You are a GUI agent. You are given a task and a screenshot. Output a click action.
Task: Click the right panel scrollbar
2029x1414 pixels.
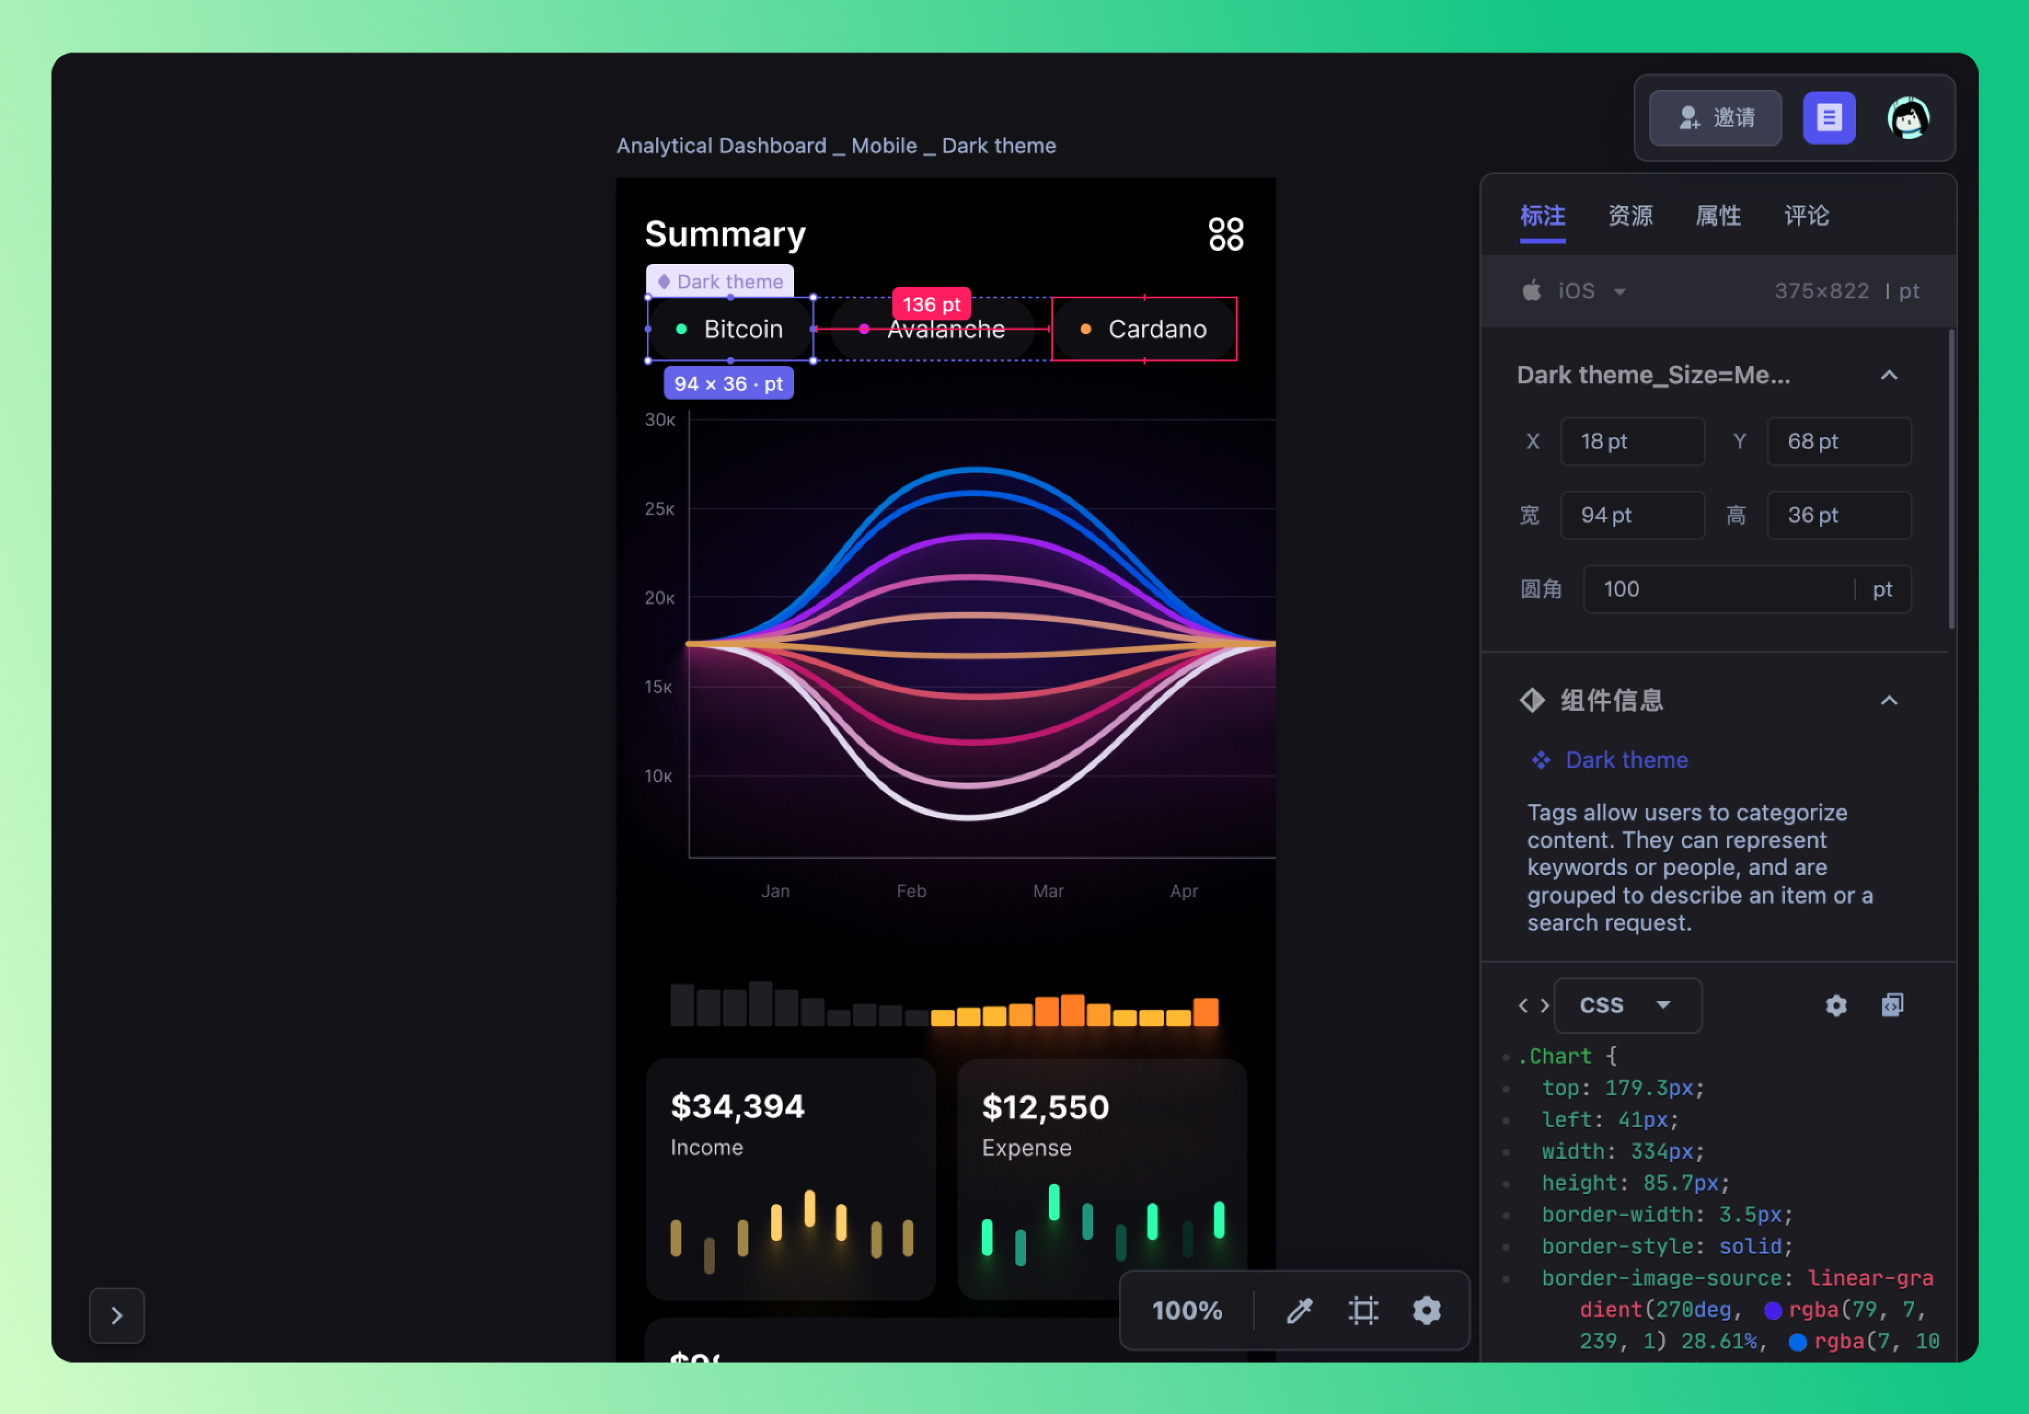tap(1951, 480)
